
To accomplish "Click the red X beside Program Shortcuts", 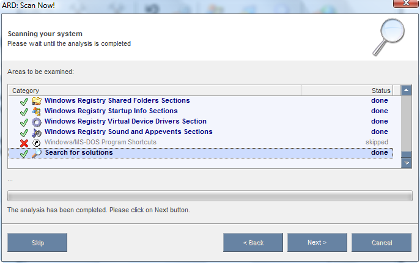I will [24, 143].
